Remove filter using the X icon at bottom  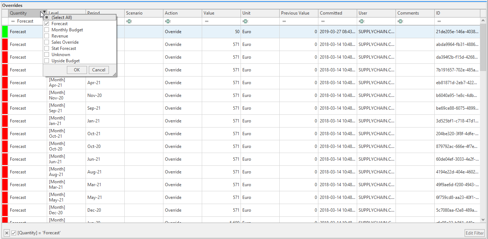[7, 233]
